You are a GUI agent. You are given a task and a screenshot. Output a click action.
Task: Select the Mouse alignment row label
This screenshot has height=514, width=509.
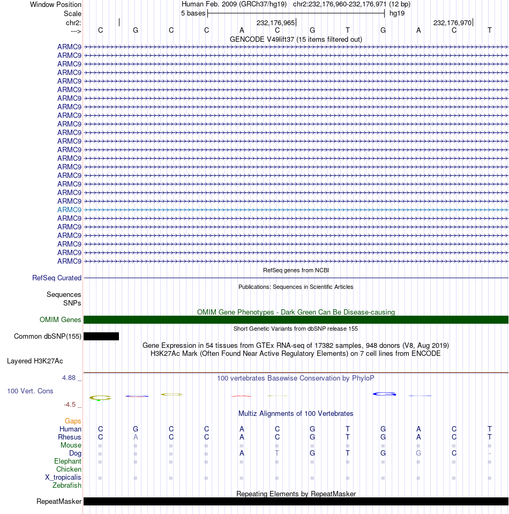tap(71, 445)
